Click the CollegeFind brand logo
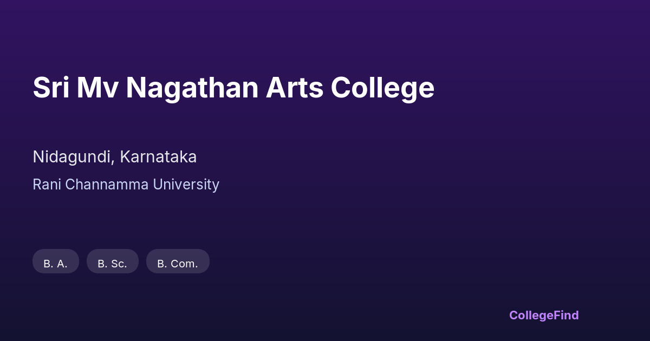Viewport: 650px width, 341px height. (x=544, y=315)
